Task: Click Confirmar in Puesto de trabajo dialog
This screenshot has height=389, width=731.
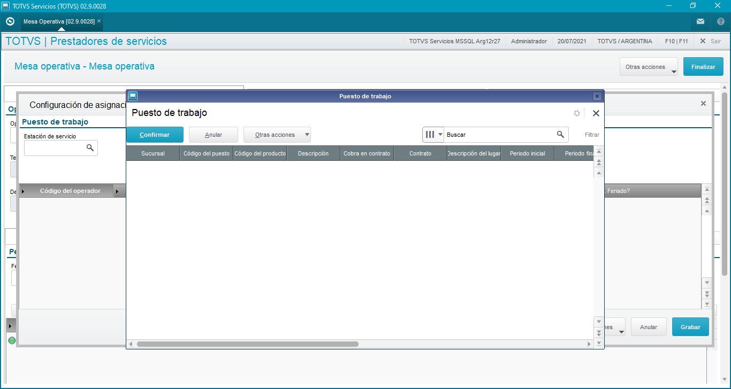Action: point(155,135)
